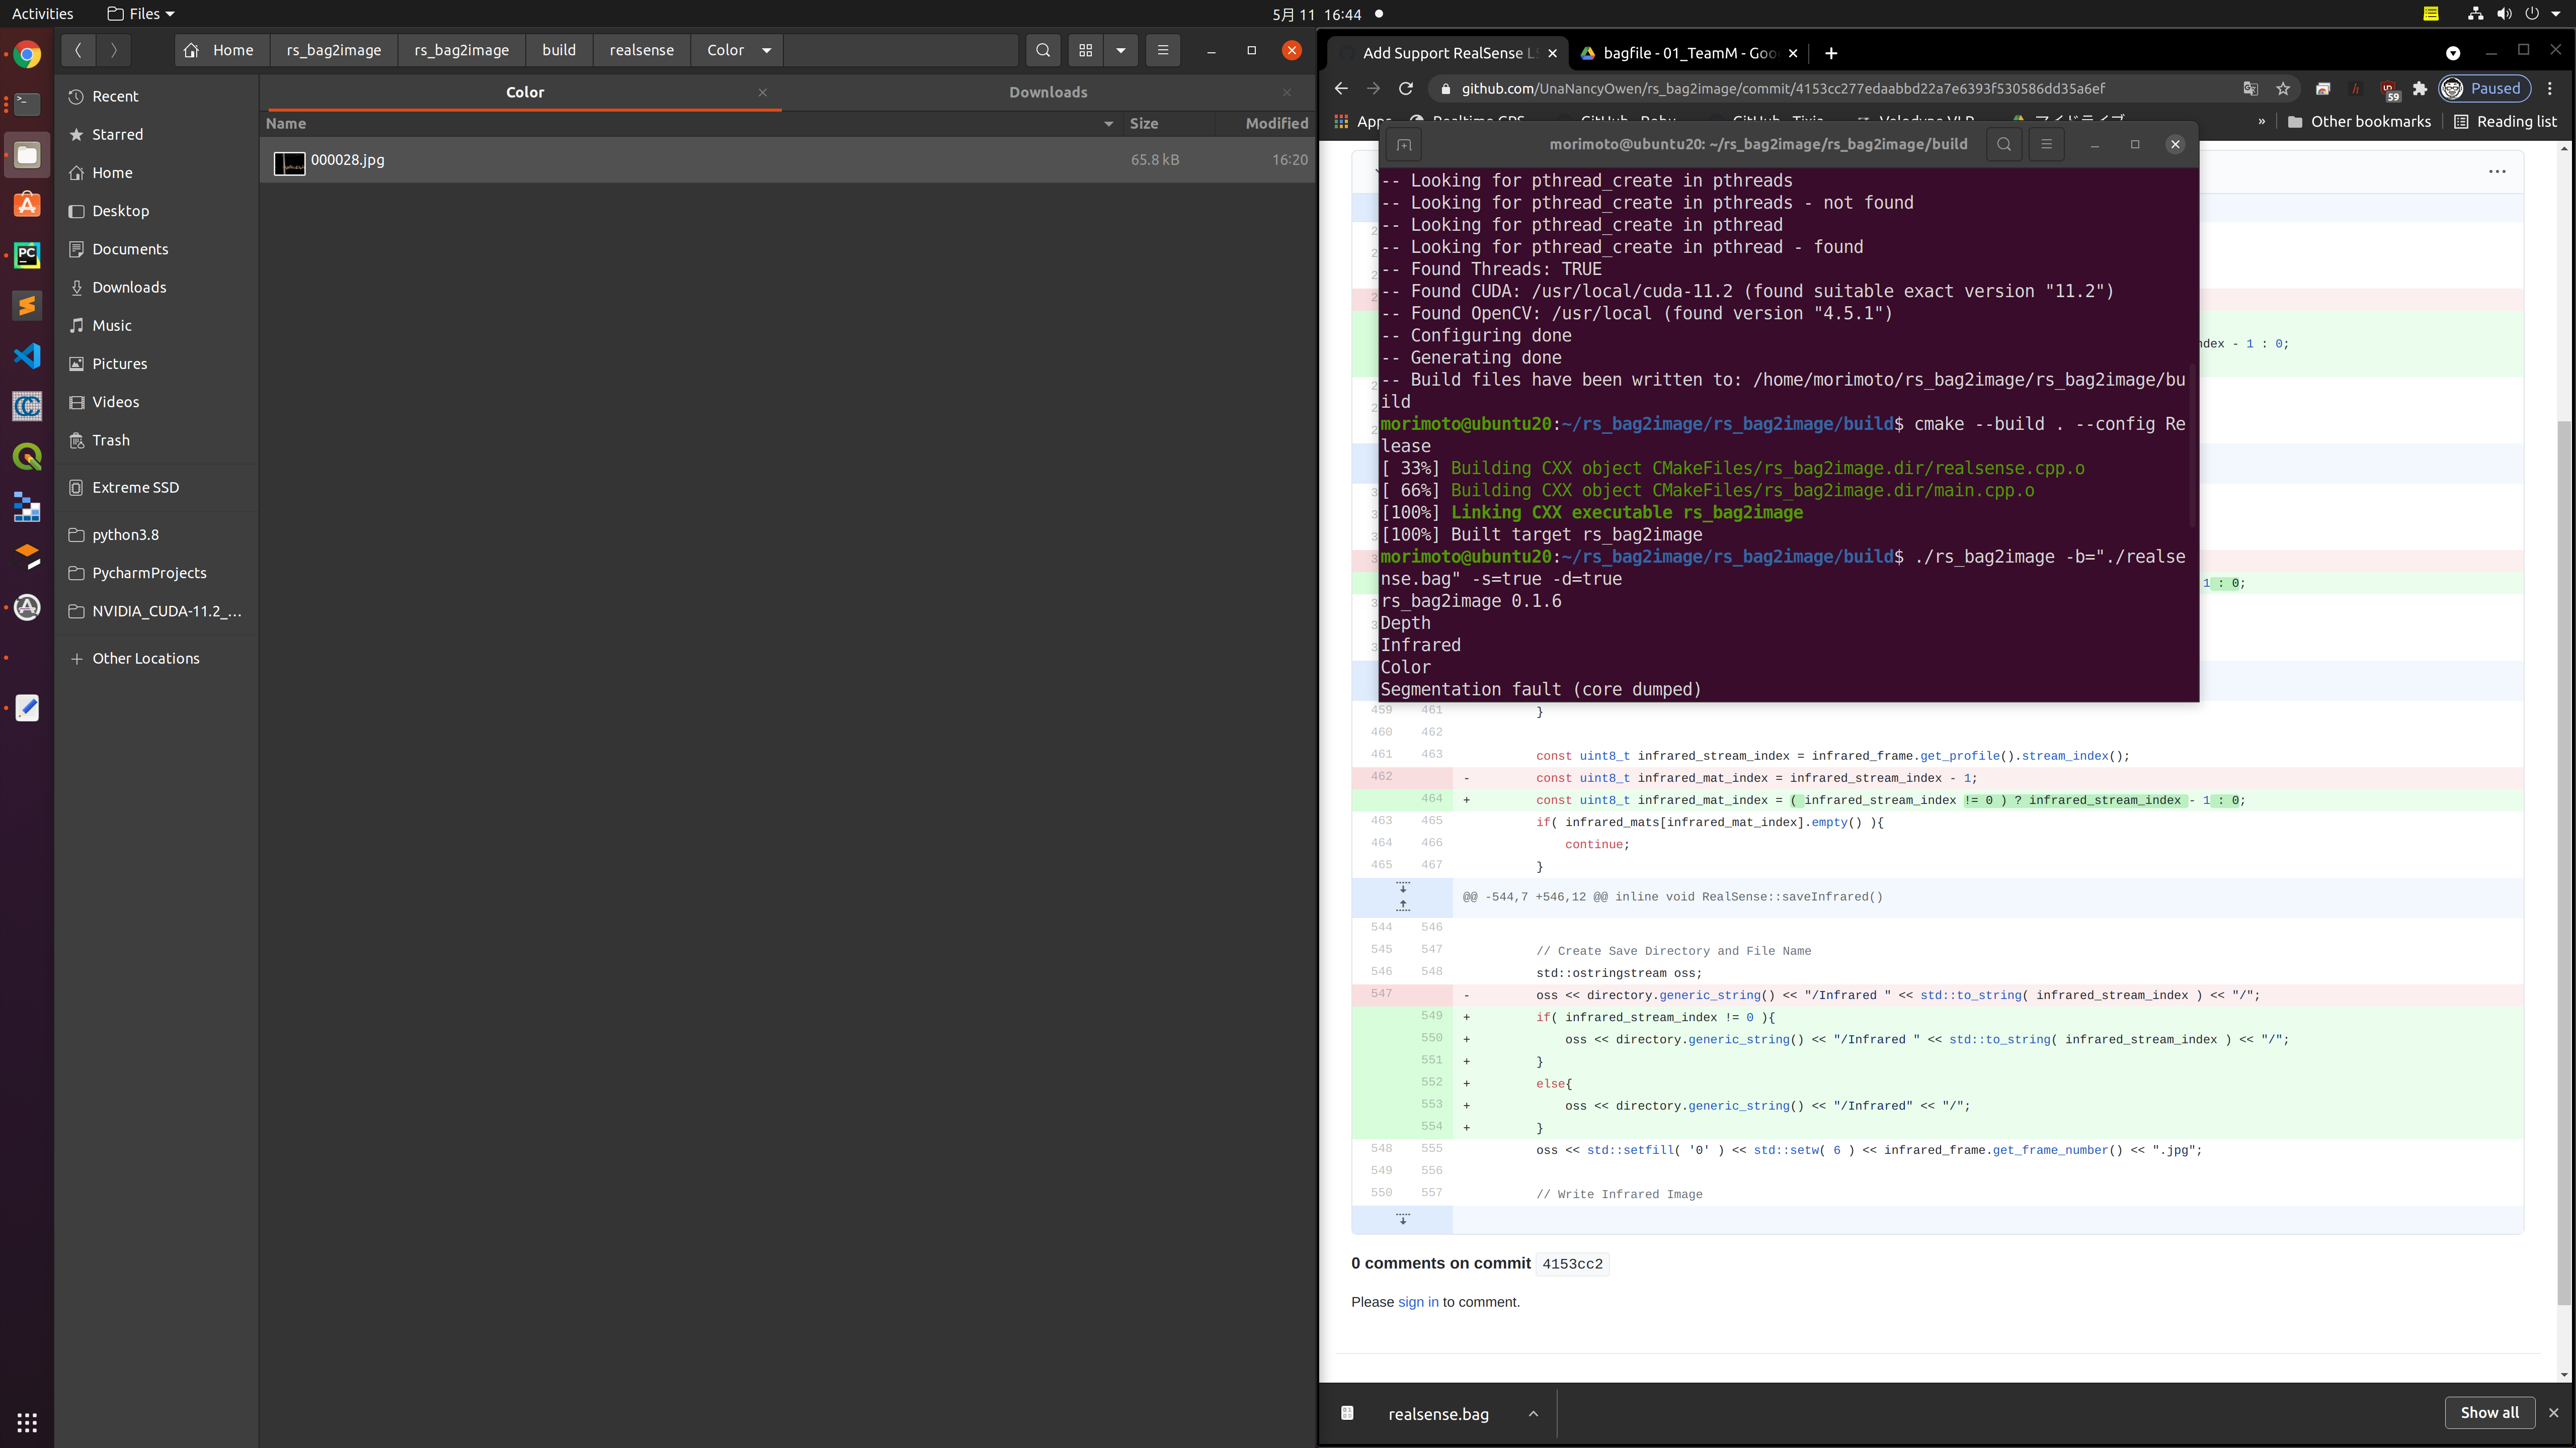Click the Show all downloads button

2489,1412
